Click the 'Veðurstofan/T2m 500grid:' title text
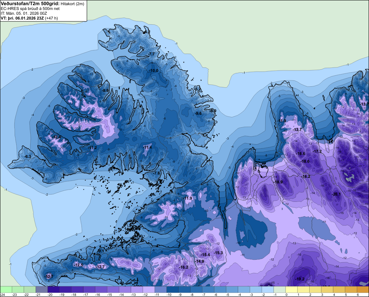 point(30,4)
